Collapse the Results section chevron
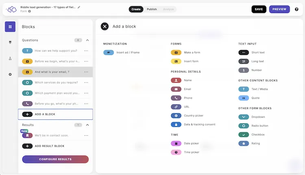The width and height of the screenshot is (305, 175). coord(87,125)
